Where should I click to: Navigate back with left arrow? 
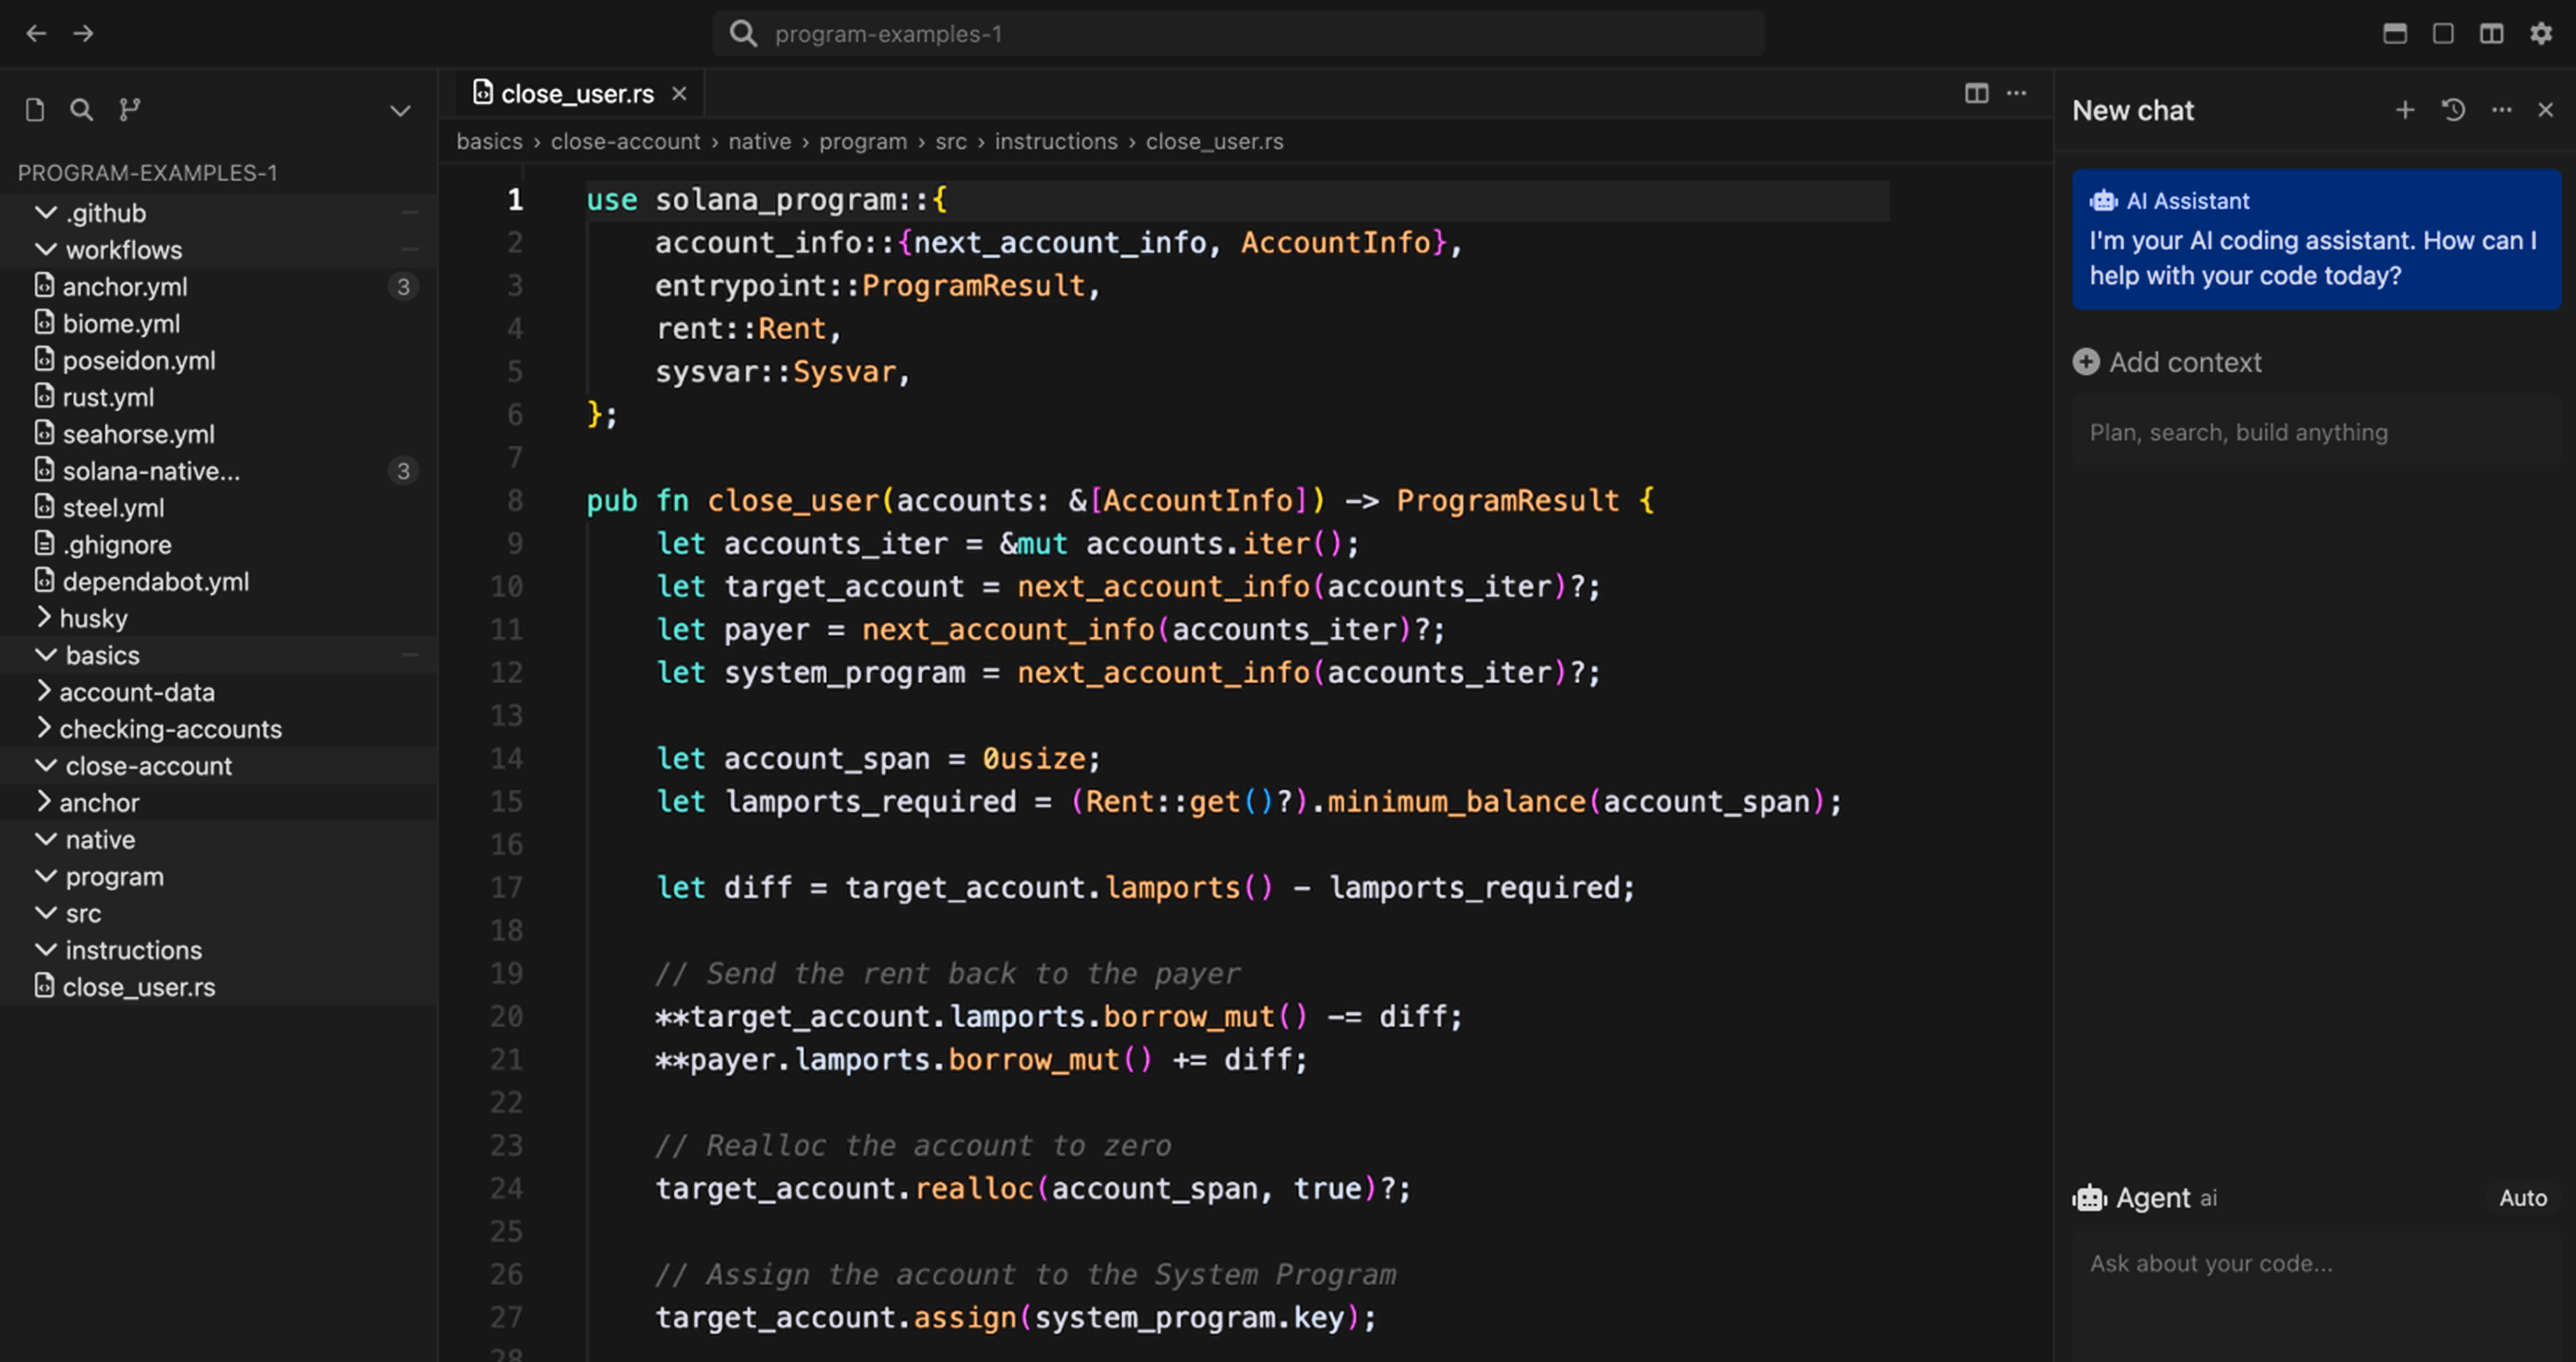36,34
